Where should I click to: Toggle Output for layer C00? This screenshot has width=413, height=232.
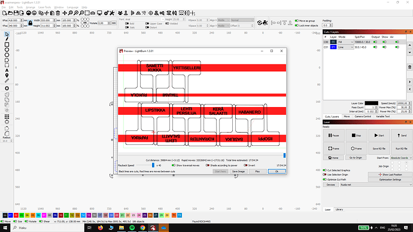(375, 42)
